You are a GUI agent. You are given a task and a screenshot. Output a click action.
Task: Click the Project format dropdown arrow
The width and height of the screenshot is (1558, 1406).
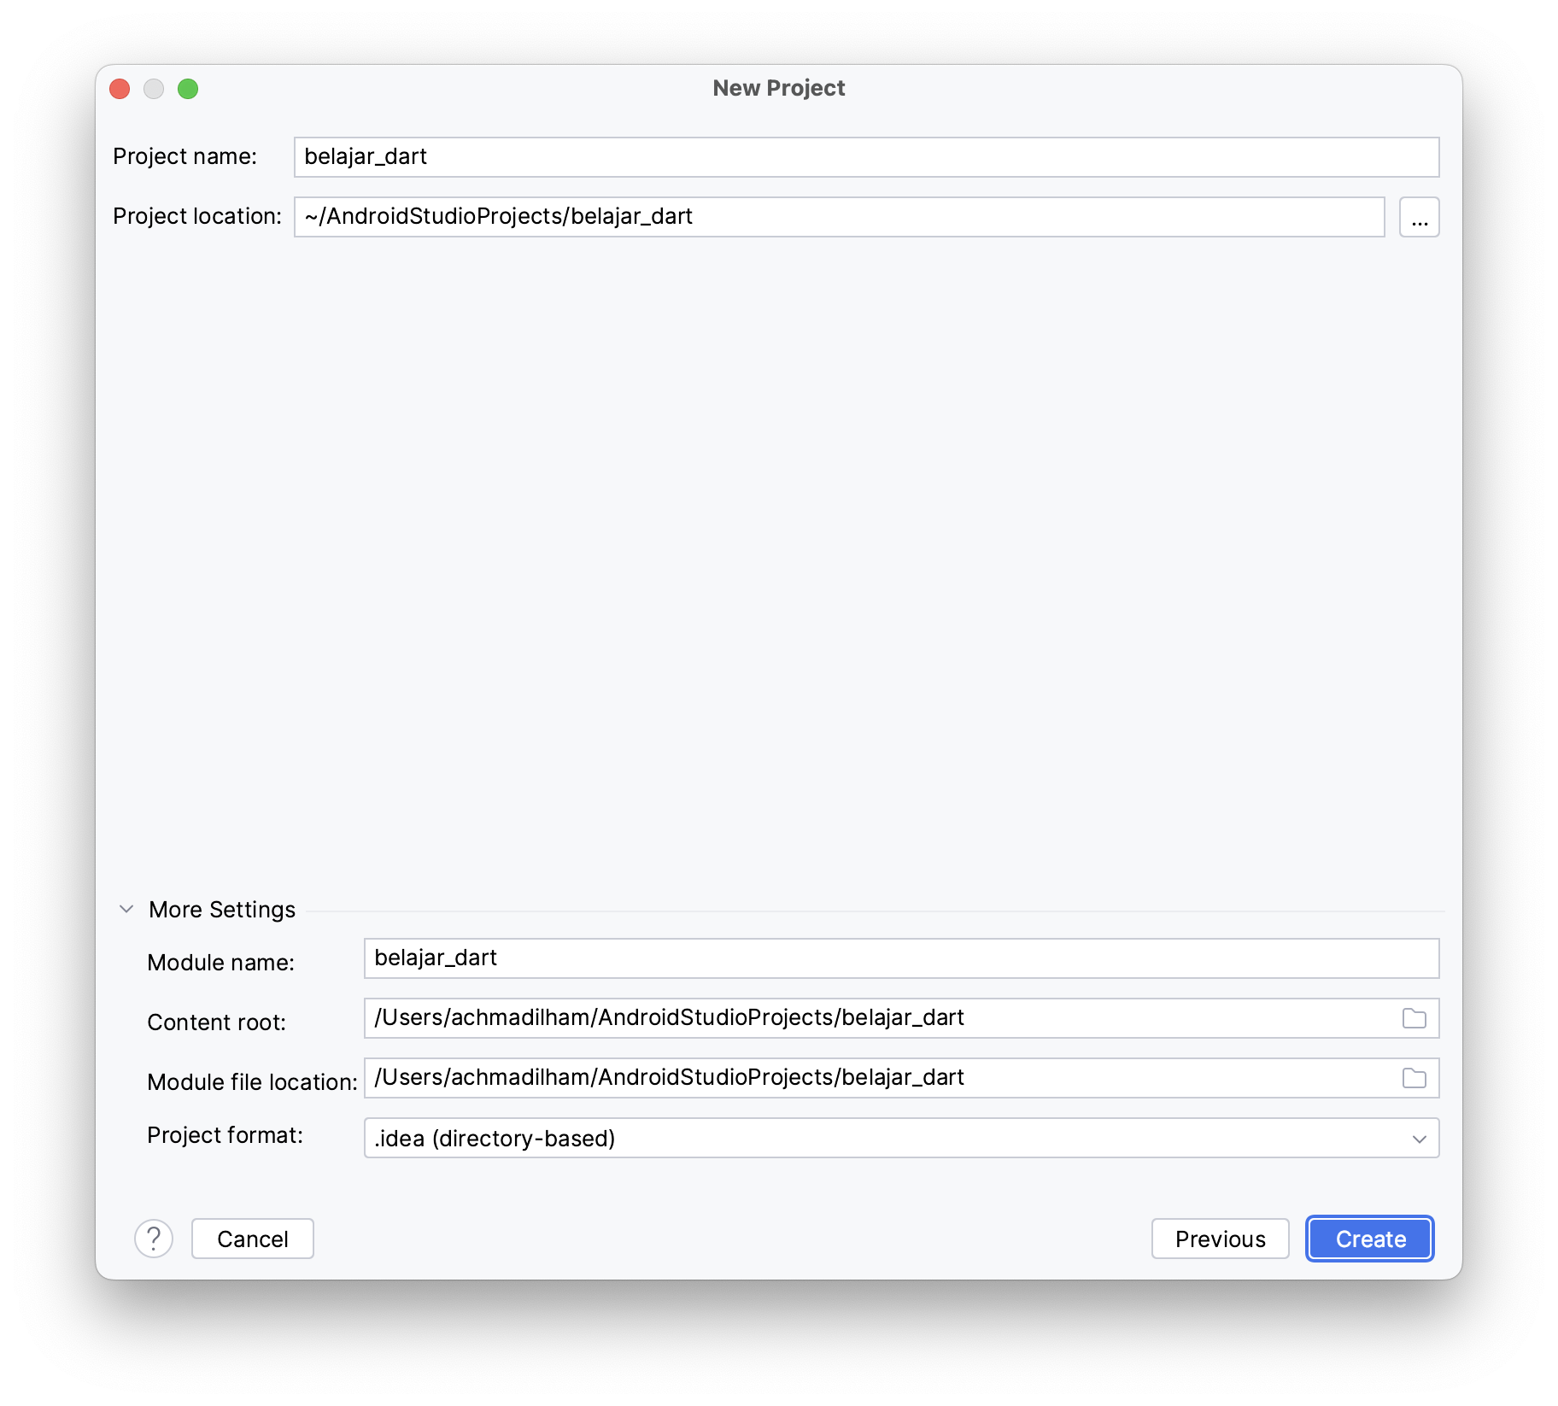(1419, 1139)
